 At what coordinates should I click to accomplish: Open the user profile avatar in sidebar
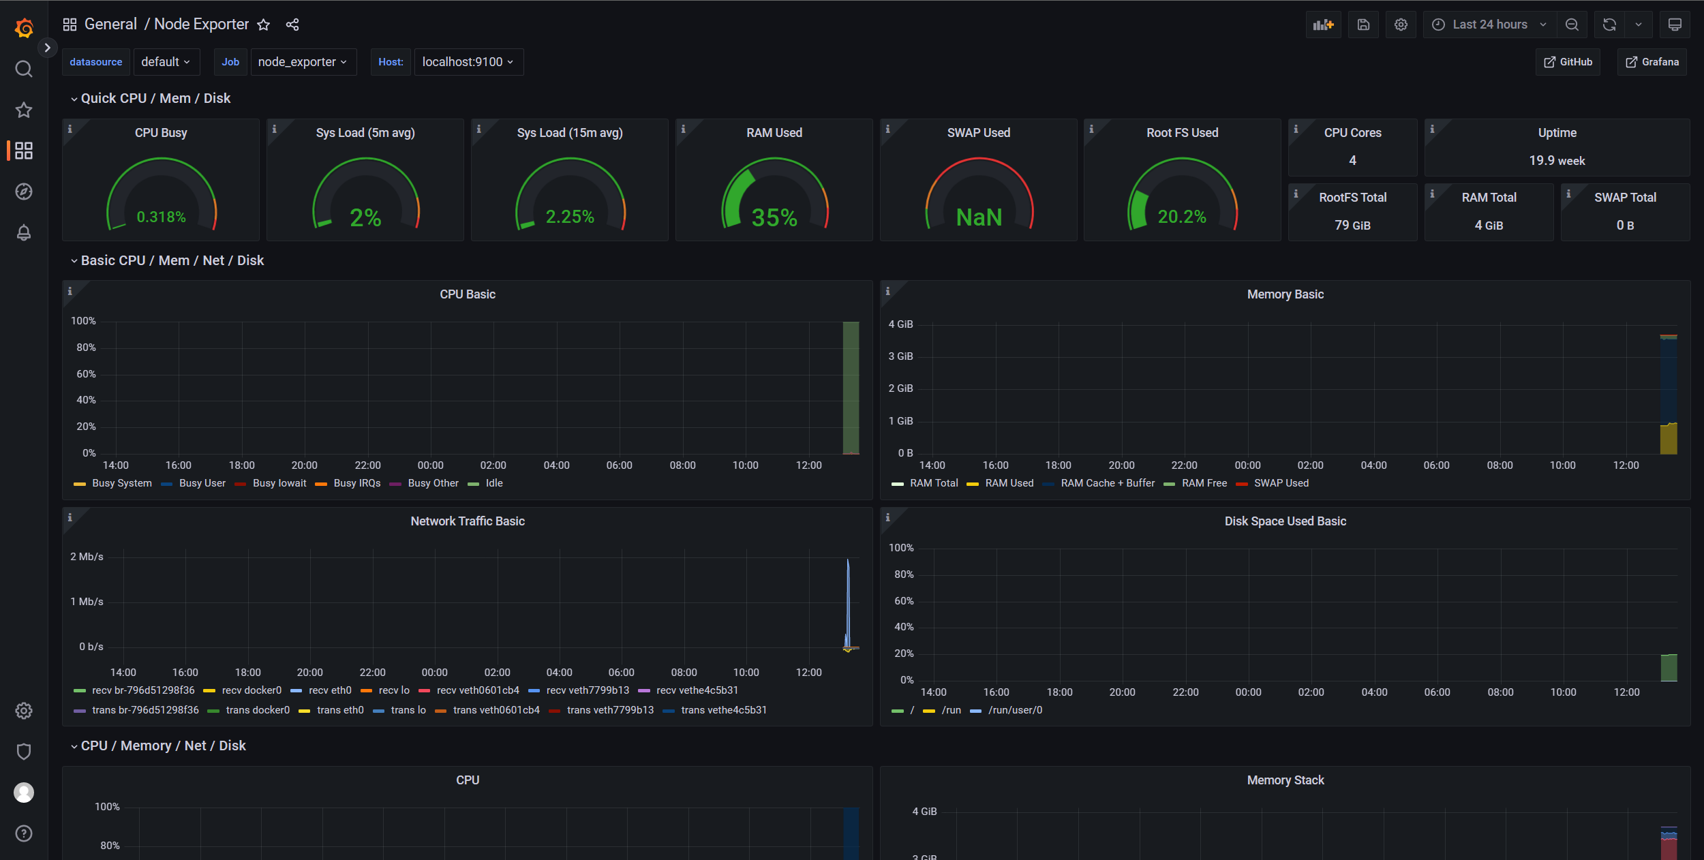point(24,793)
